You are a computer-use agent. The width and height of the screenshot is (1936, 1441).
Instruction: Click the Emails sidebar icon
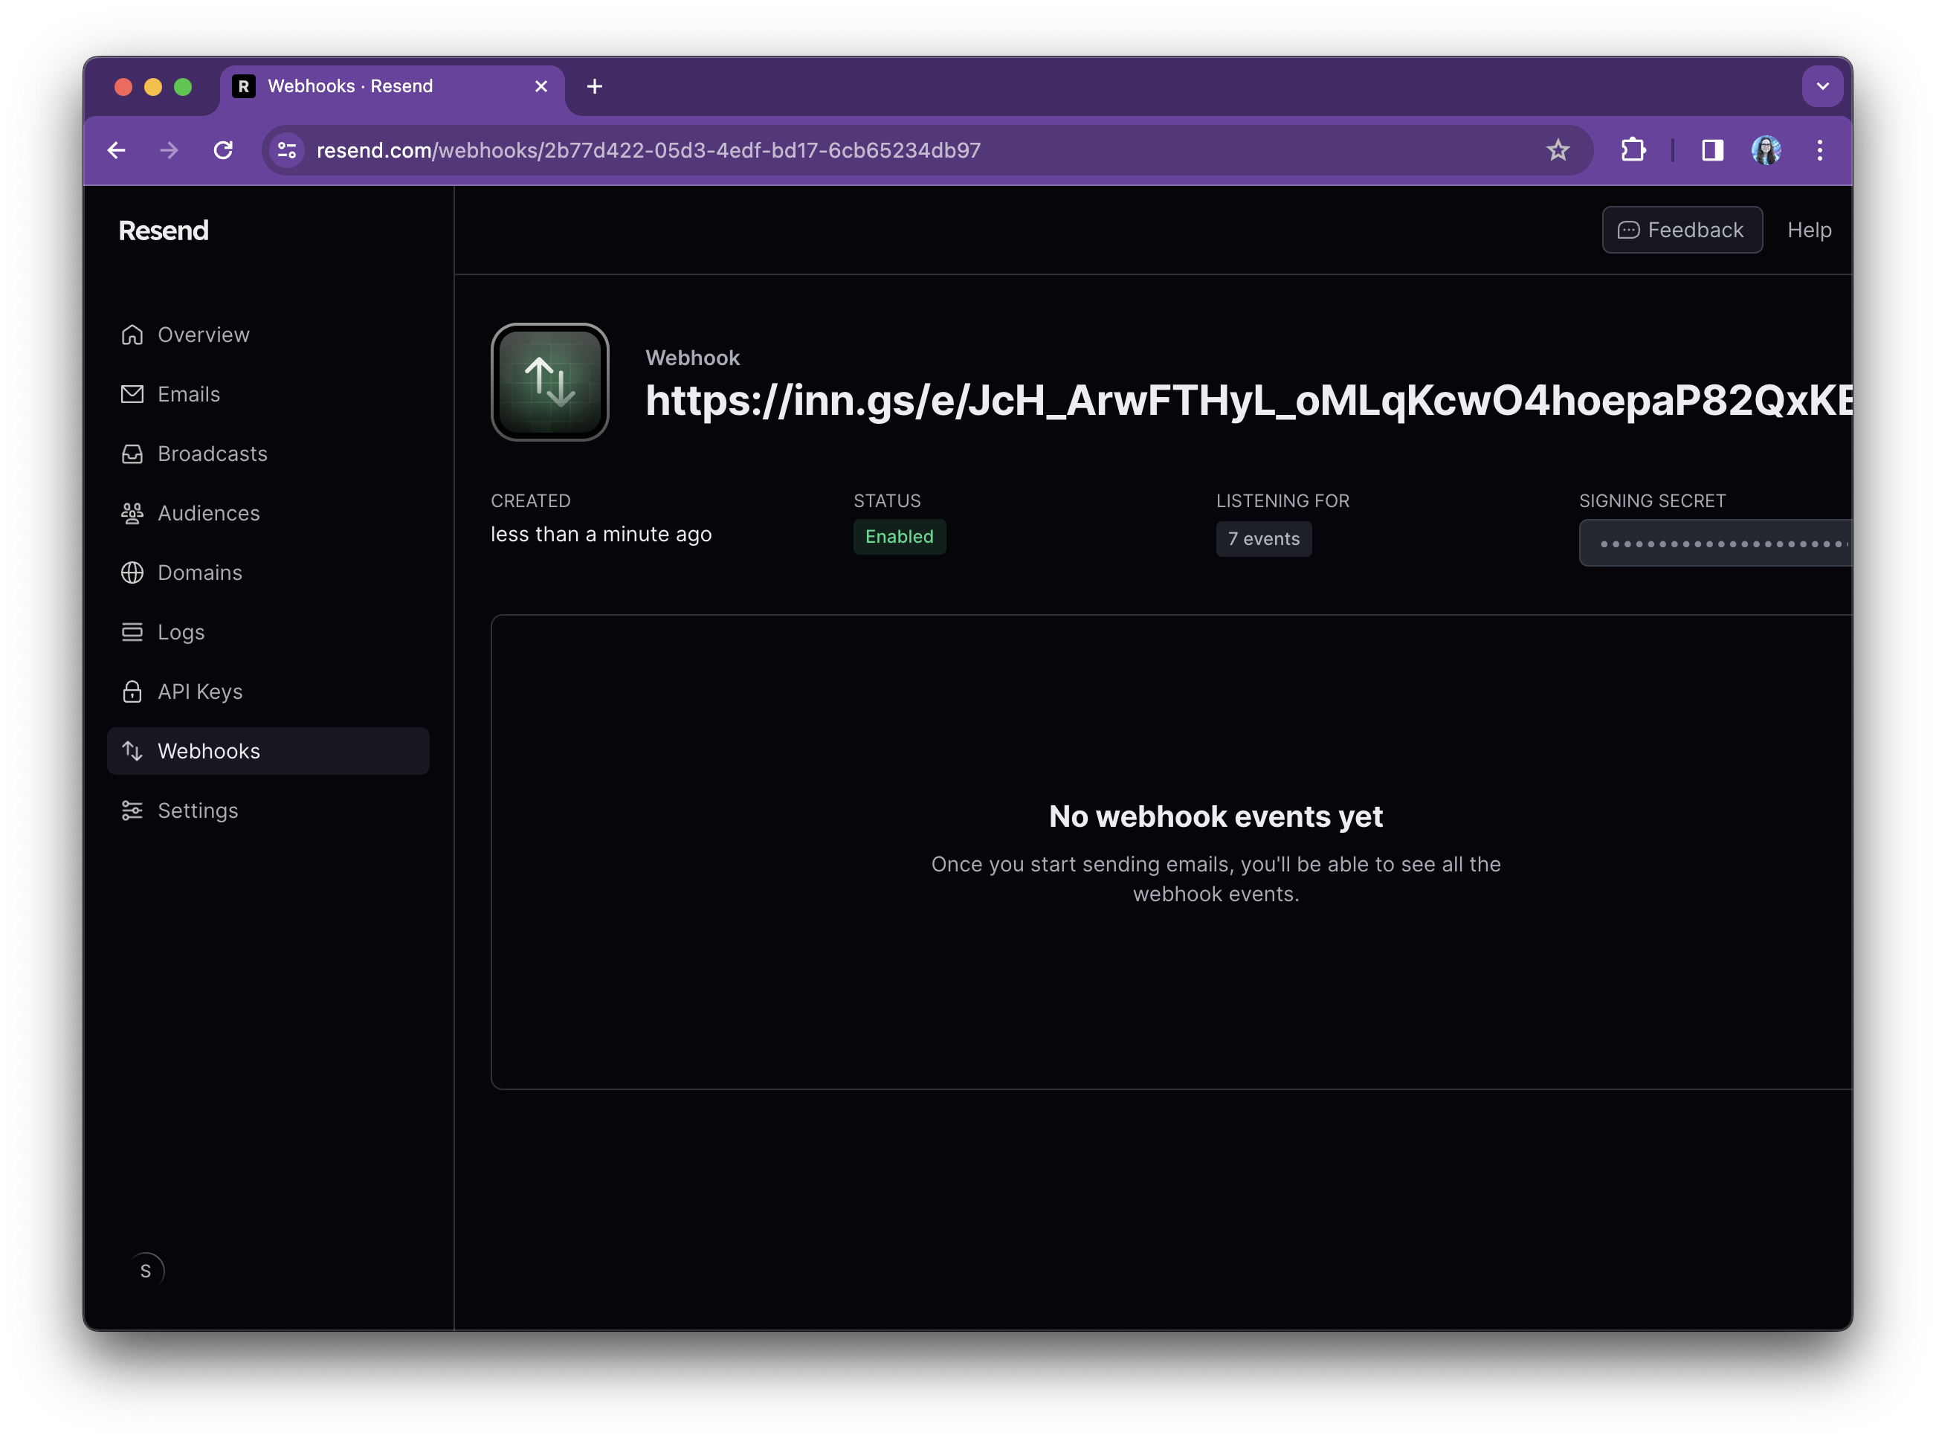coord(132,393)
